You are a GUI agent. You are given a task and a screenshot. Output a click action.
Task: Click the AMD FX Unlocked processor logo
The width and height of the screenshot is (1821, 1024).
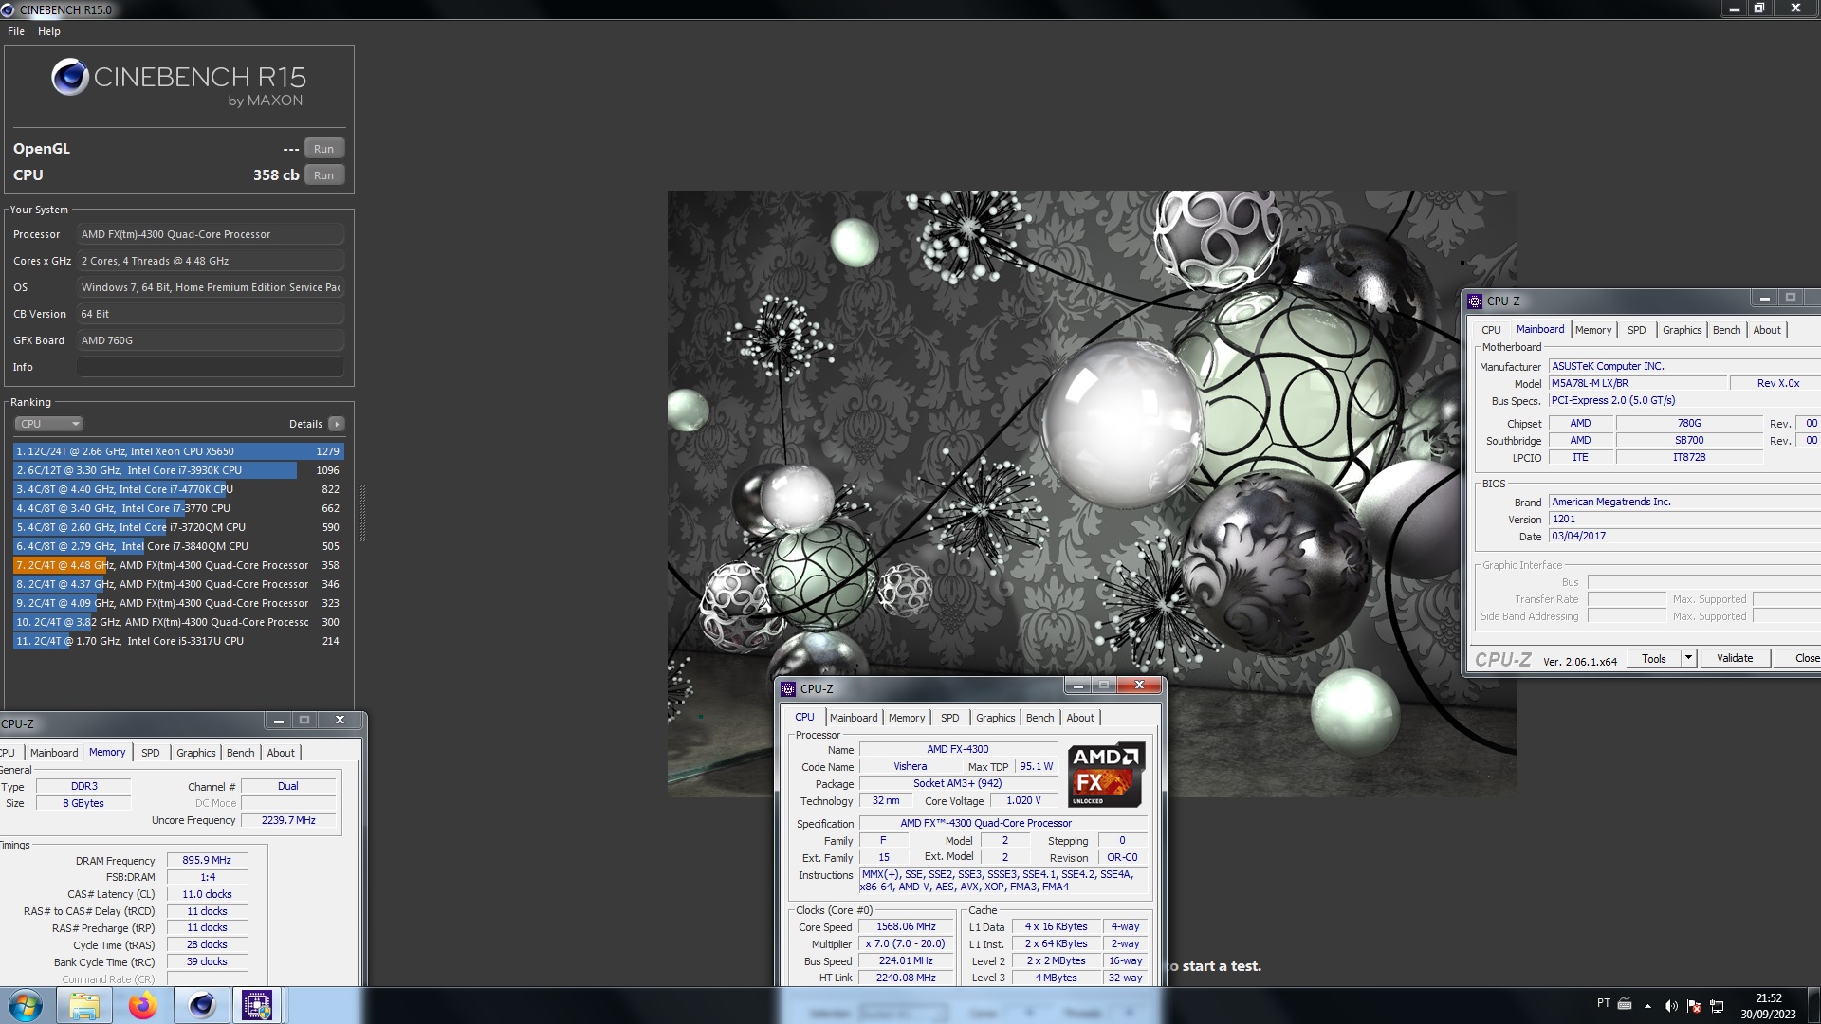[1106, 775]
